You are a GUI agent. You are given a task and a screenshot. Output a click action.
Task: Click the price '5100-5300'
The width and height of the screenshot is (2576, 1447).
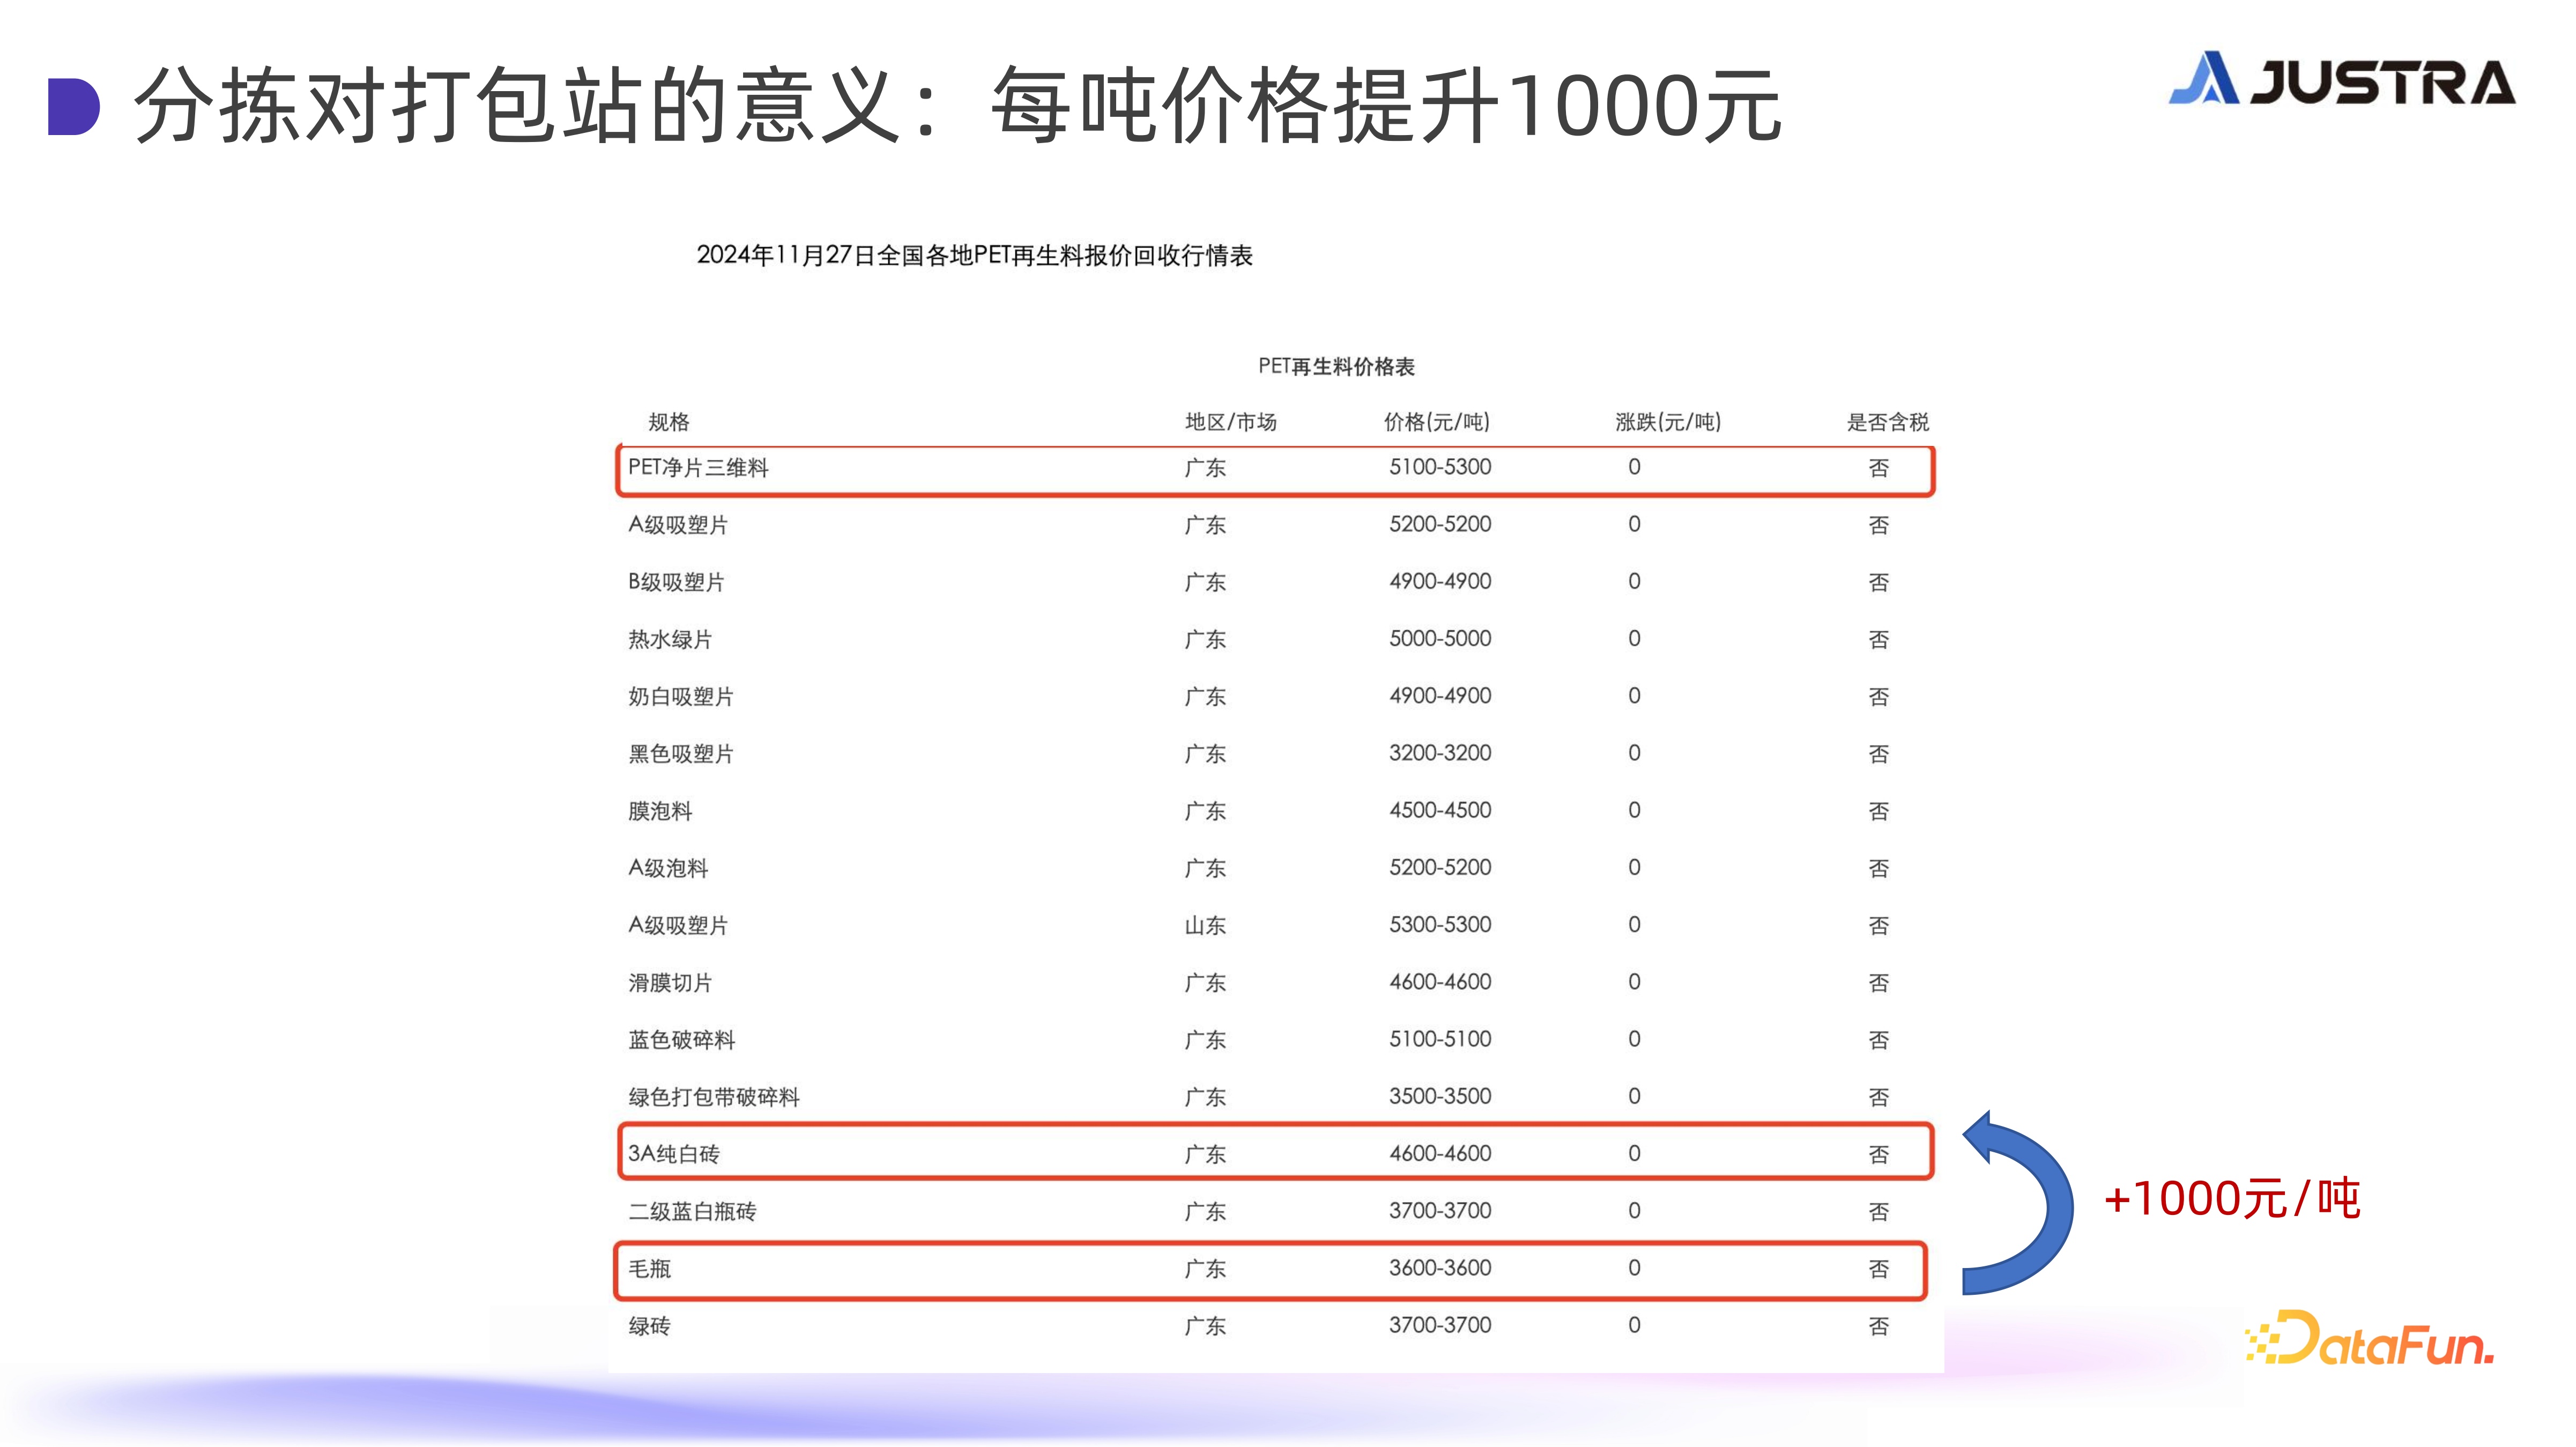(x=1440, y=467)
